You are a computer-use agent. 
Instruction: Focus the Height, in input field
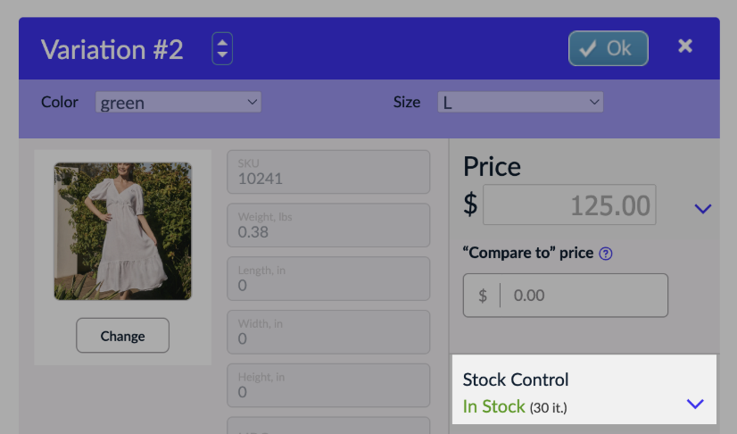pos(328,386)
